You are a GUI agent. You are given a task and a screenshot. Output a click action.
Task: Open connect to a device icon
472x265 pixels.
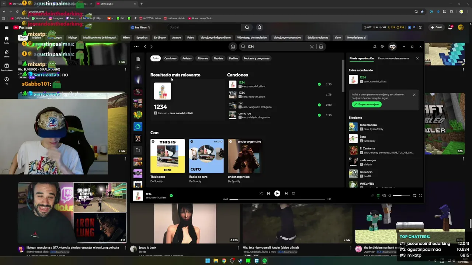[x=384, y=196]
